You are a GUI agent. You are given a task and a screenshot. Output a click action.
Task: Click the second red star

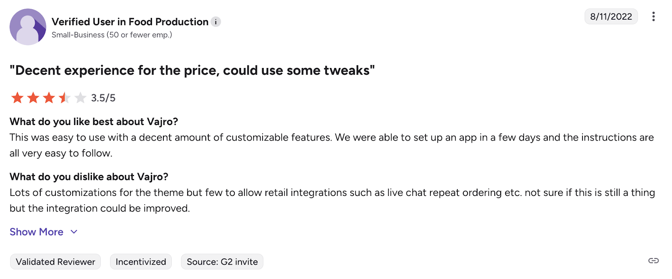click(x=33, y=97)
